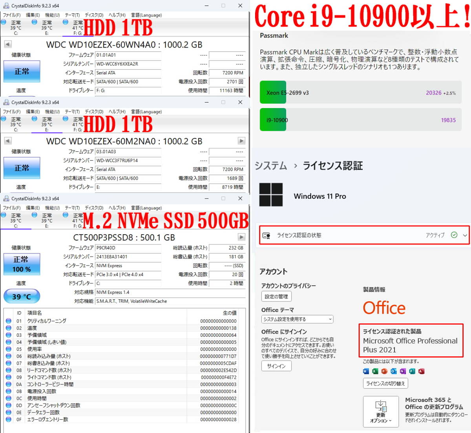The width and height of the screenshot is (471, 433).
Task: Click the Windows logo beside Windows 11 Pro
Action: point(271,195)
